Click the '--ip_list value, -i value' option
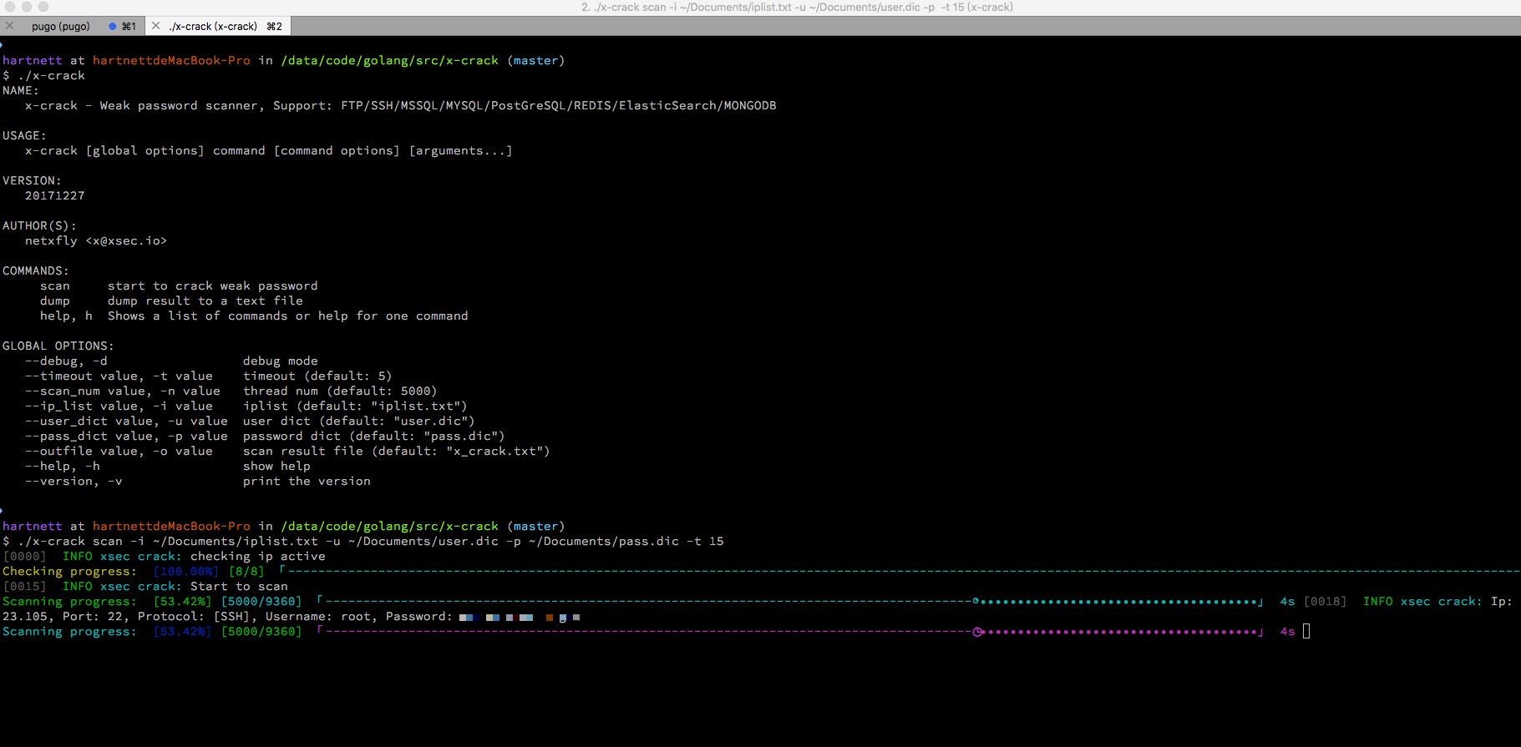 119,406
